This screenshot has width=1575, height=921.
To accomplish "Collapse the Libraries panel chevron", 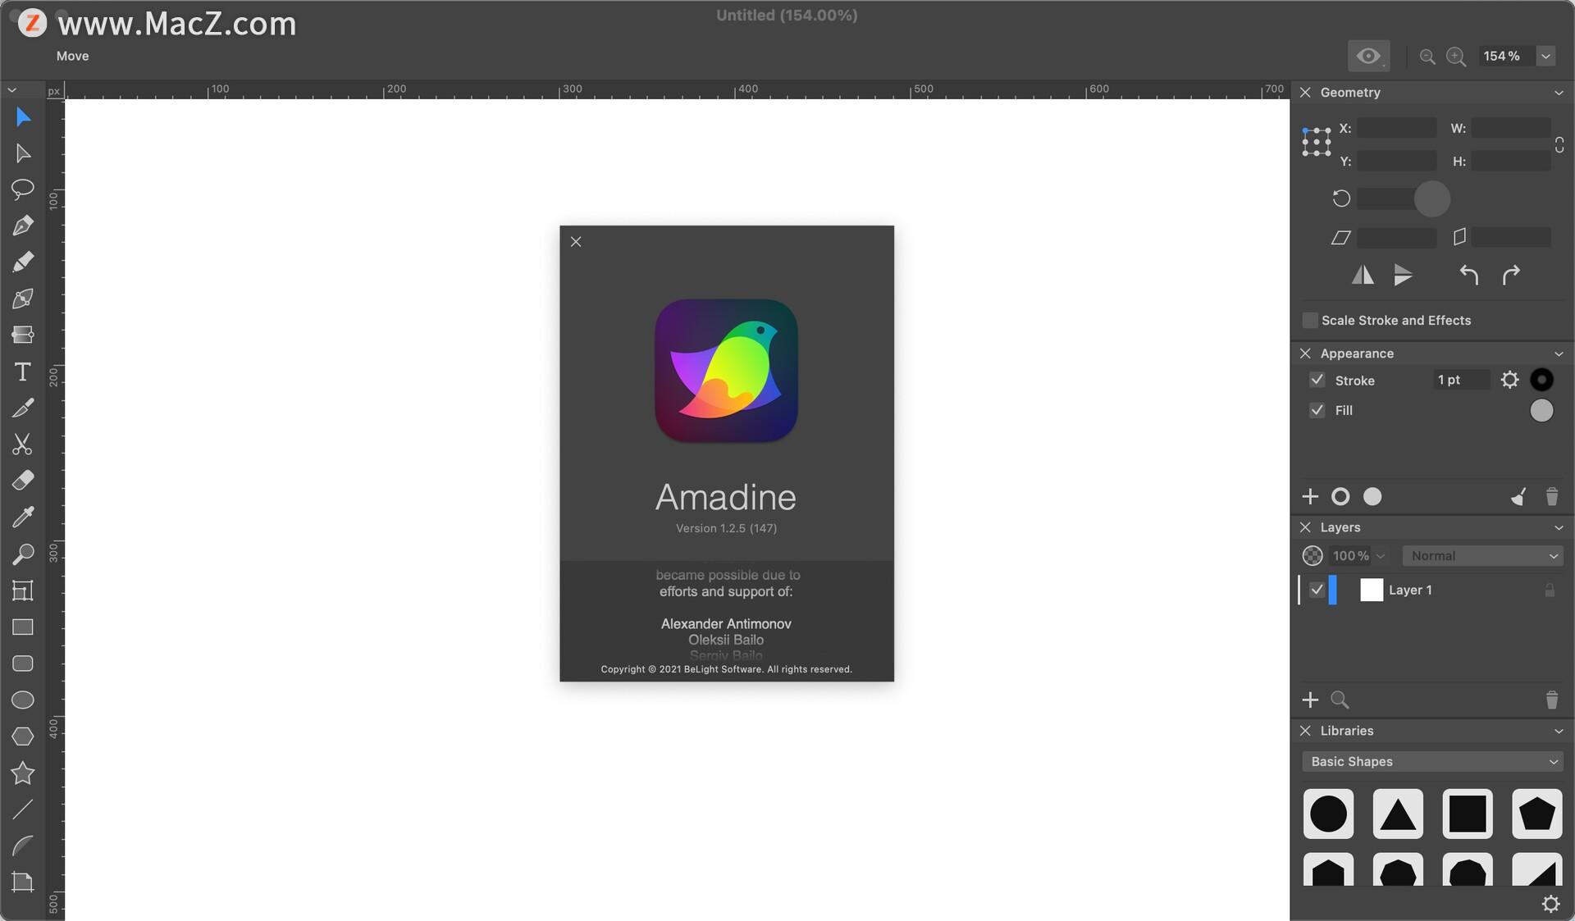I will pyautogui.click(x=1559, y=731).
